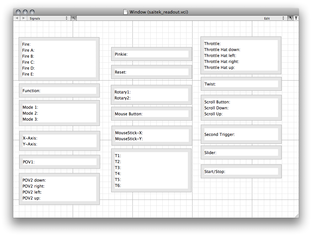Select the POV1: readout box

(x=60, y=162)
